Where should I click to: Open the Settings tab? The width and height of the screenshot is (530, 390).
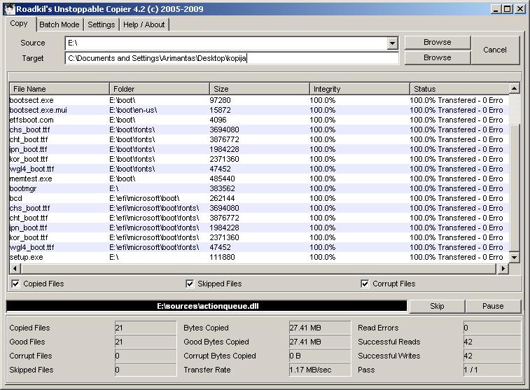101,25
